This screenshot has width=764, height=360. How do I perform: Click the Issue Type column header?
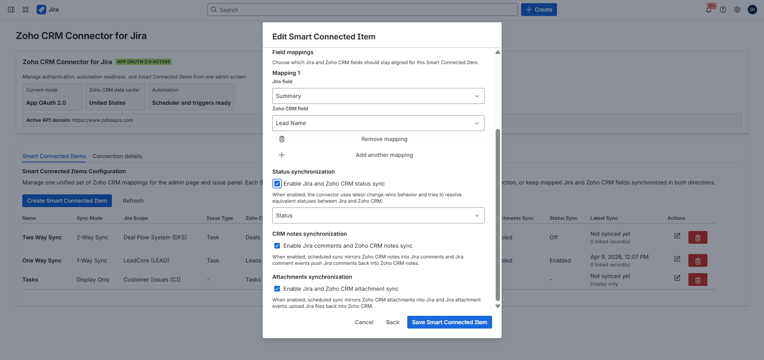click(x=220, y=218)
